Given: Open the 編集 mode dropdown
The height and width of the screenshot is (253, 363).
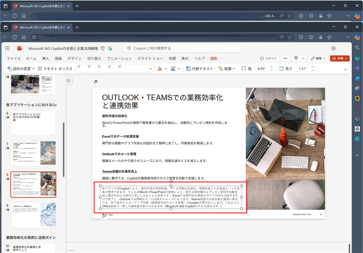Looking at the screenshot, I should tap(318, 58).
